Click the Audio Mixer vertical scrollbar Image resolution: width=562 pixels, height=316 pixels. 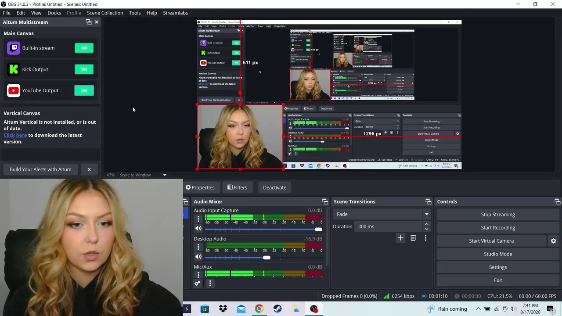pos(327,237)
